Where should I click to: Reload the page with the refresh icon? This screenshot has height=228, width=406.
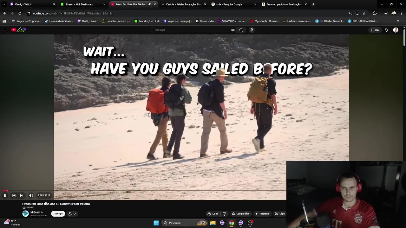tap(20, 13)
